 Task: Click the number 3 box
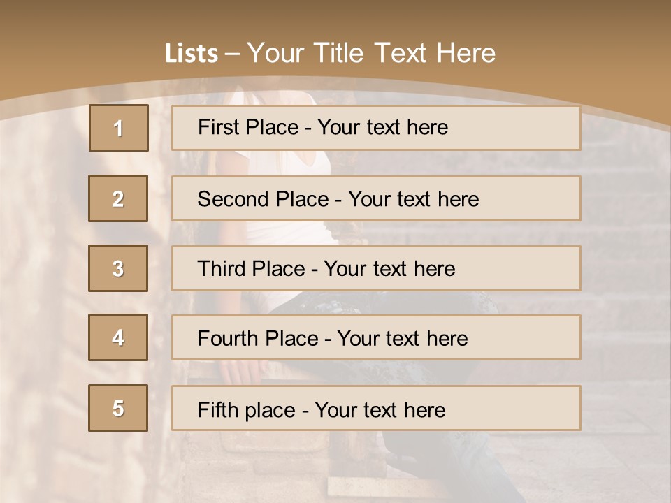click(118, 268)
